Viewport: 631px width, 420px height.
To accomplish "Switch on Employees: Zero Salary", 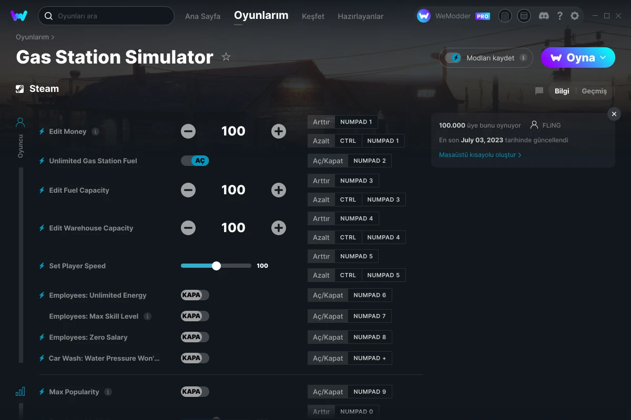I will pyautogui.click(x=195, y=337).
